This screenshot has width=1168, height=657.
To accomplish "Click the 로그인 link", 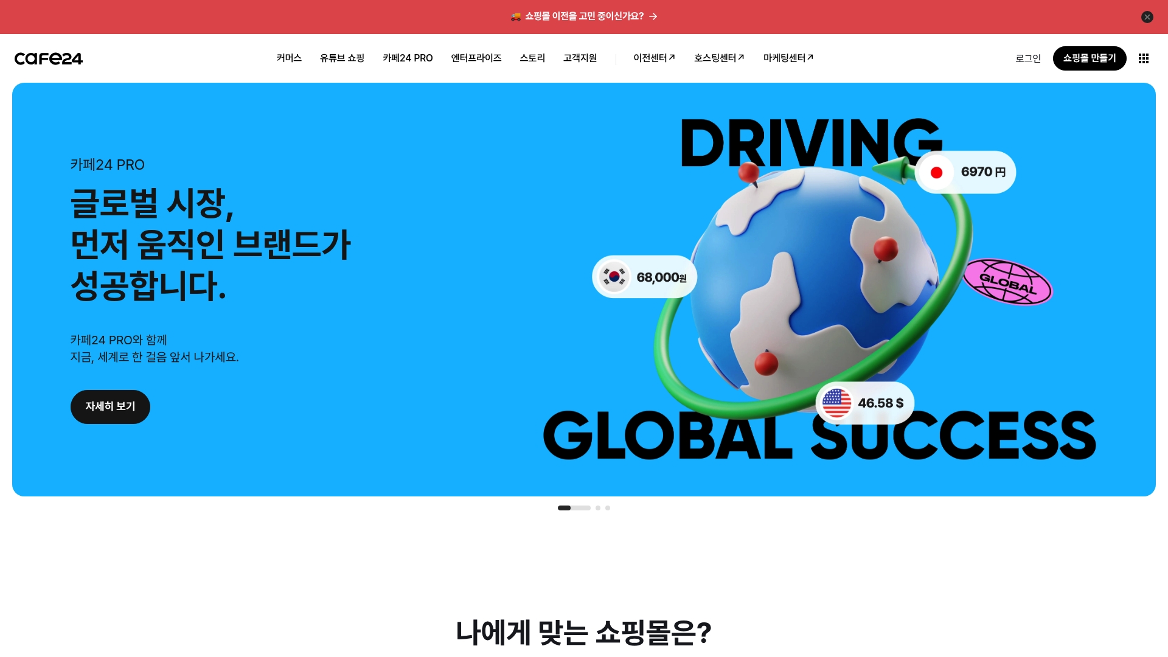I will point(1028,58).
